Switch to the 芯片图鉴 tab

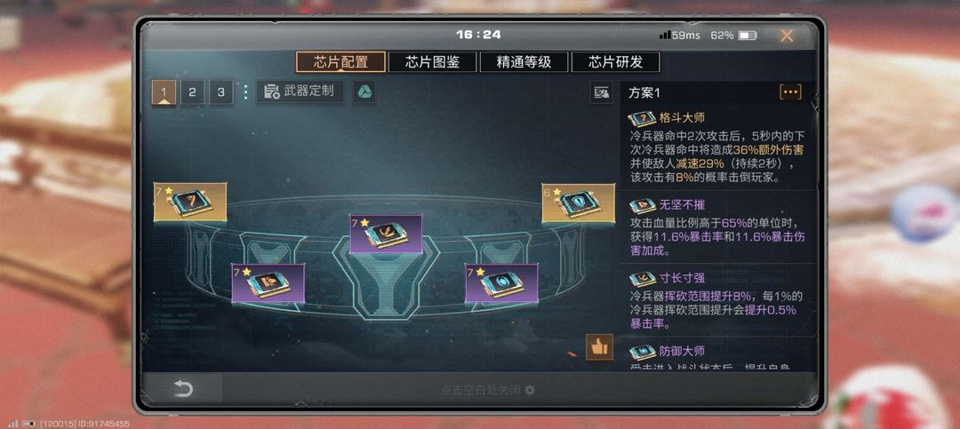(x=432, y=62)
